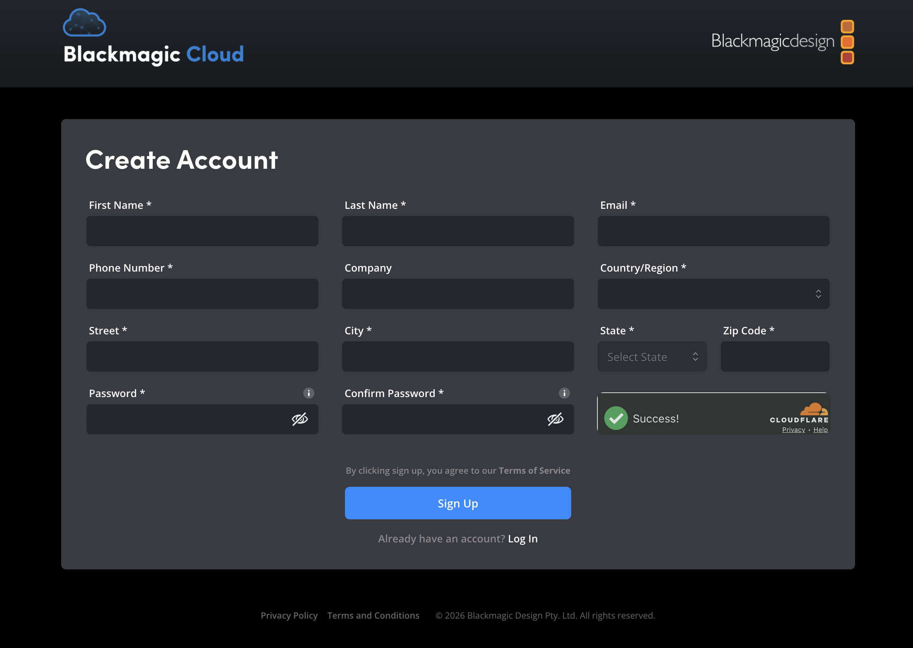The height and width of the screenshot is (648, 913).
Task: Open the Select State dropdown
Action: pos(652,356)
